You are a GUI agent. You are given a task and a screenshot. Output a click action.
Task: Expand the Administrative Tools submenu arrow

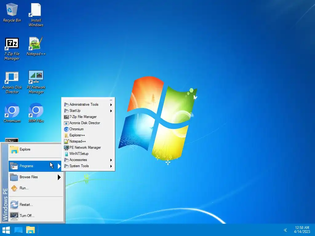(x=111, y=105)
